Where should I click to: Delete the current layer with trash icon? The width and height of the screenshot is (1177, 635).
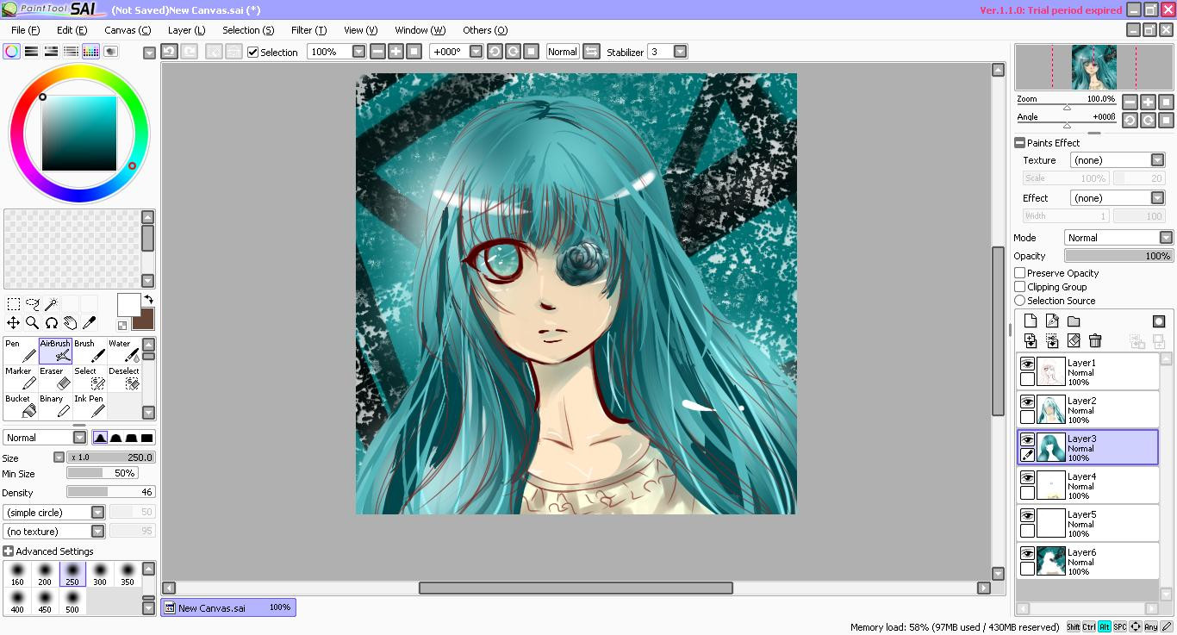tap(1095, 341)
